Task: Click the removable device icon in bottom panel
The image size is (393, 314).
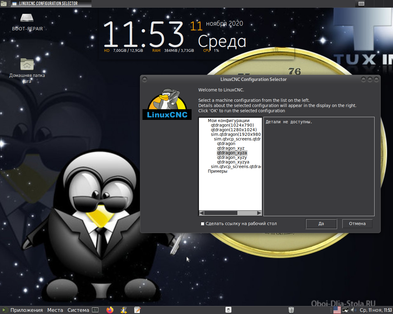Action: point(228,310)
